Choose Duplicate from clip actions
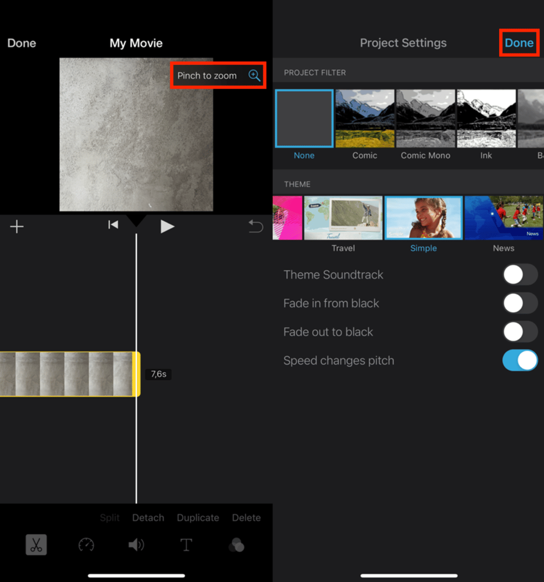The image size is (544, 582). coord(198,518)
